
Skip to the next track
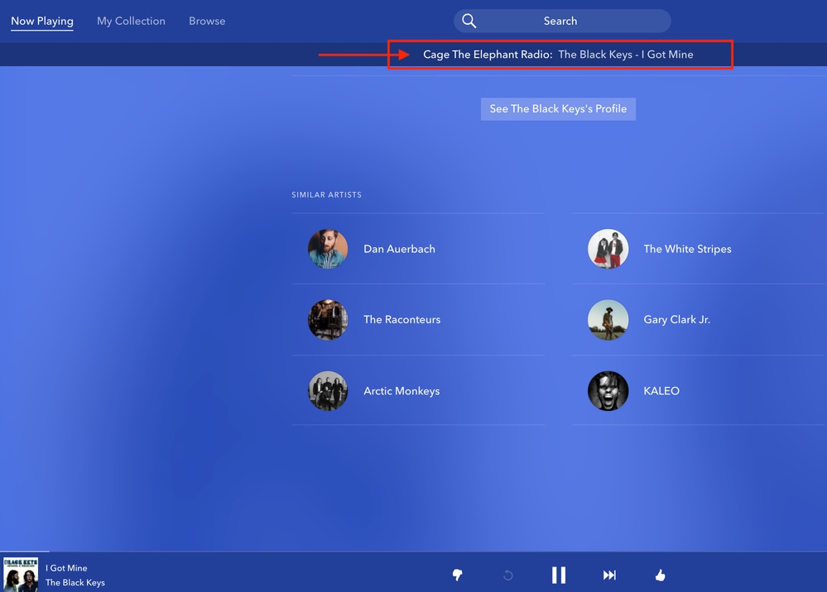coord(609,575)
